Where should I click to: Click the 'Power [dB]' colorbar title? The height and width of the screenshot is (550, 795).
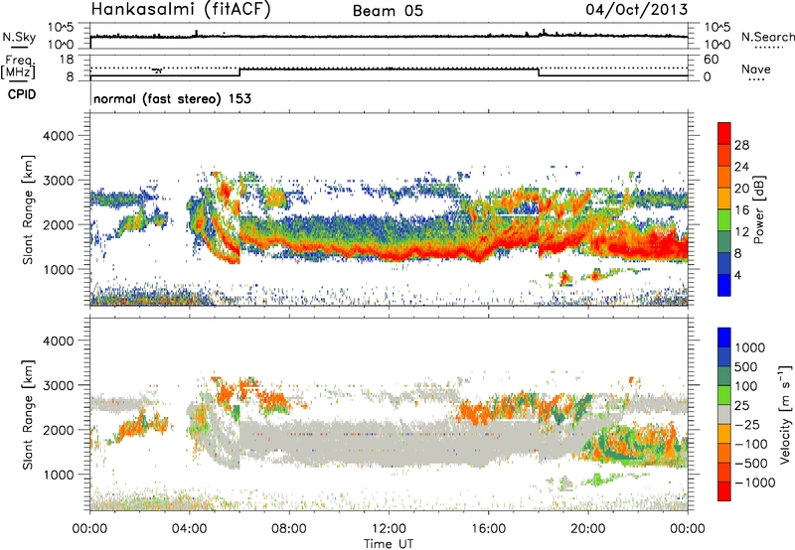[x=758, y=210]
